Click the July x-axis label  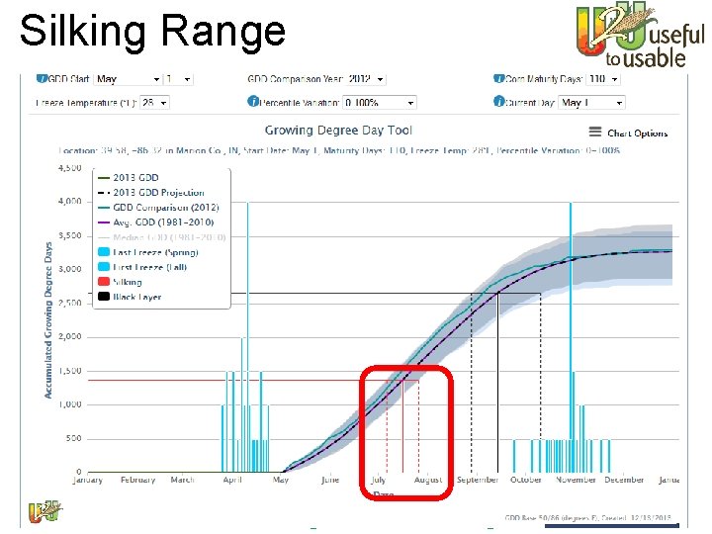pyautogui.click(x=378, y=480)
